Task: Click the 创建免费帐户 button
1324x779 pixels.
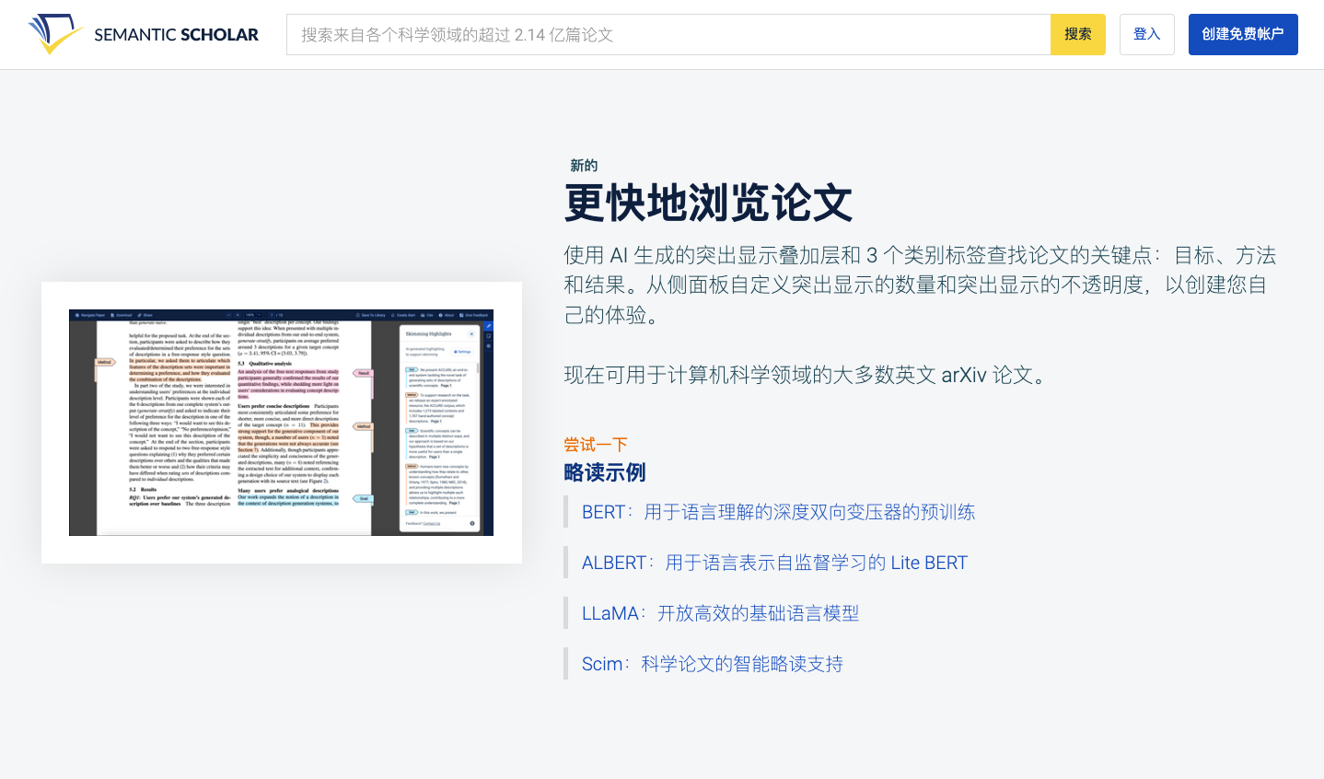Action: click(1243, 34)
